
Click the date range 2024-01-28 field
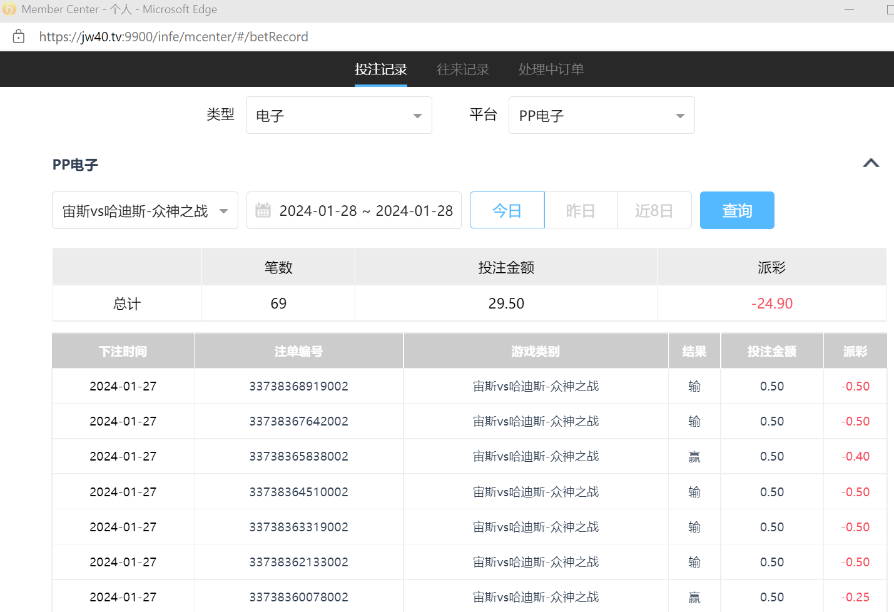(366, 211)
